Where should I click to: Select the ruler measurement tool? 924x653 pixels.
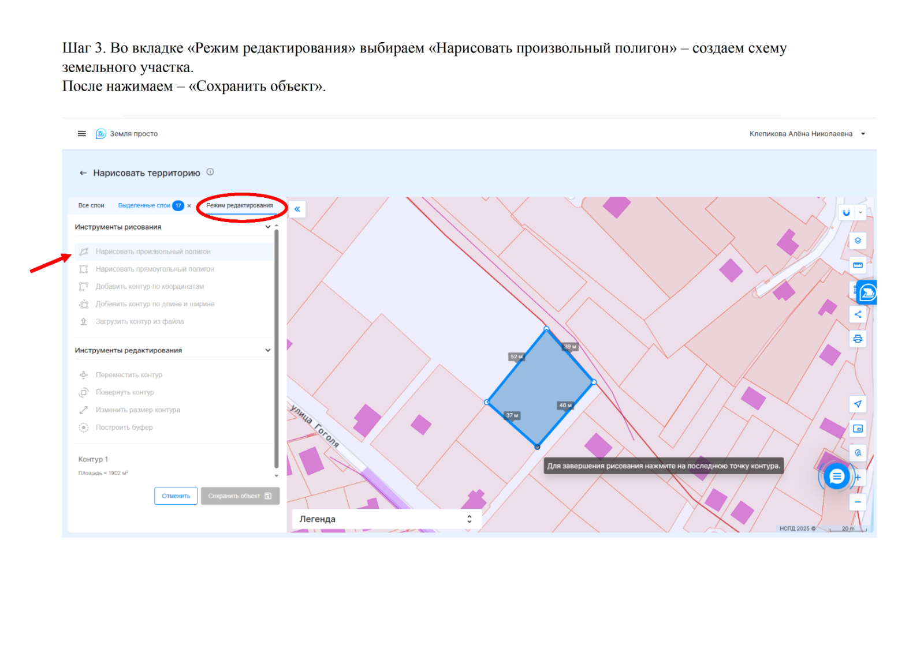[858, 265]
